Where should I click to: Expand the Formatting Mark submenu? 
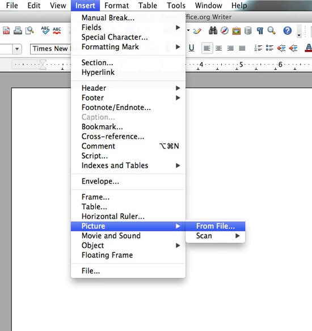pos(128,47)
